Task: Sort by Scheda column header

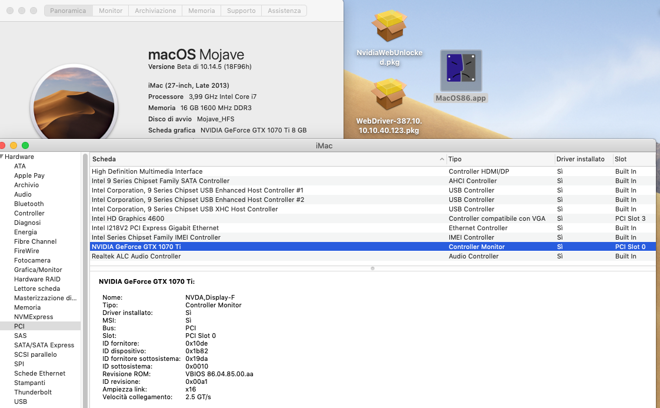Action: click(x=268, y=159)
